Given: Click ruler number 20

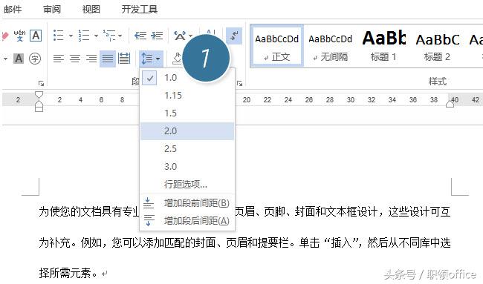Looking at the screenshot, I should 247,99.
